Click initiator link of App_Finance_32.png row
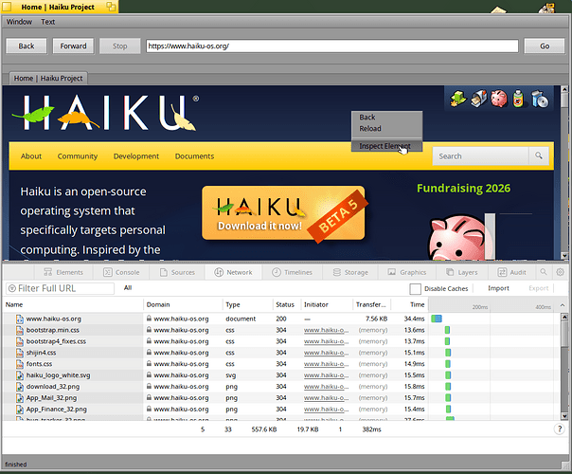Viewport: 572px width, 474px height. [x=326, y=410]
